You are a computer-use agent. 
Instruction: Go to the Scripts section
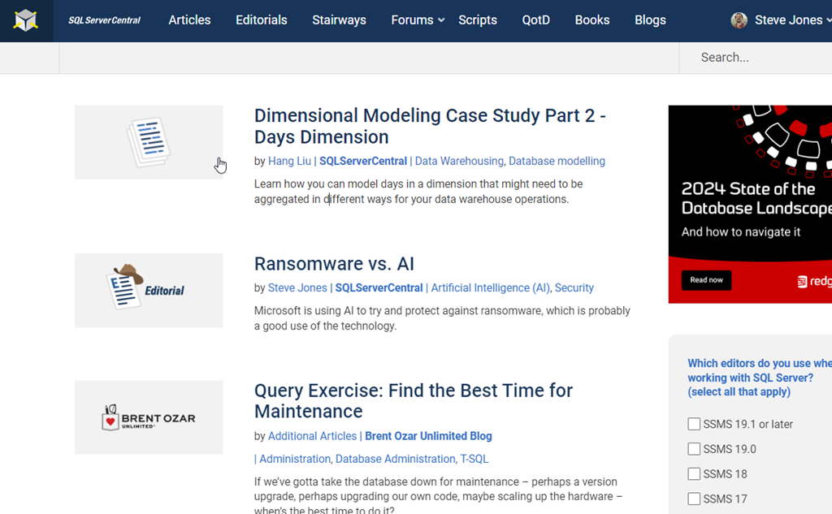coord(477,20)
